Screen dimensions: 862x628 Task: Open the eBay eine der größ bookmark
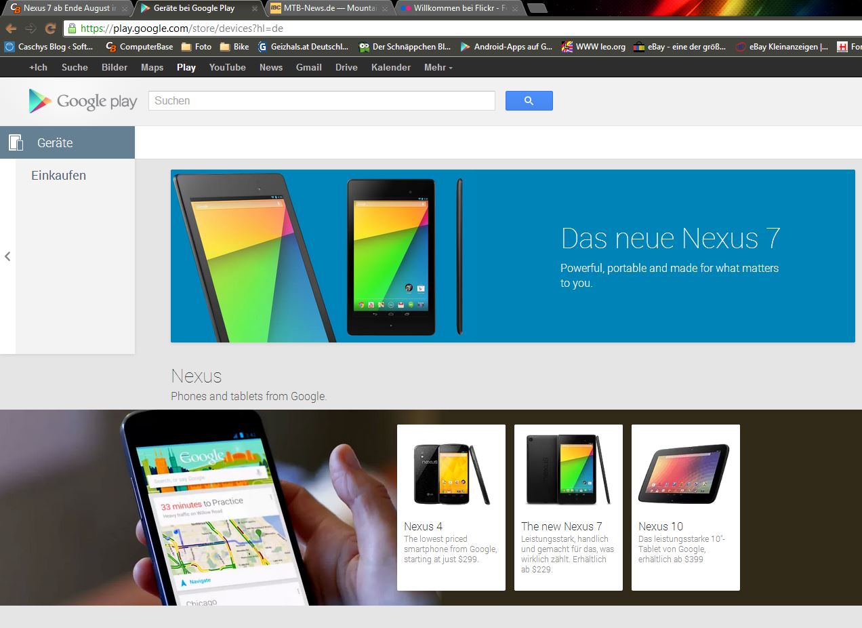click(680, 47)
